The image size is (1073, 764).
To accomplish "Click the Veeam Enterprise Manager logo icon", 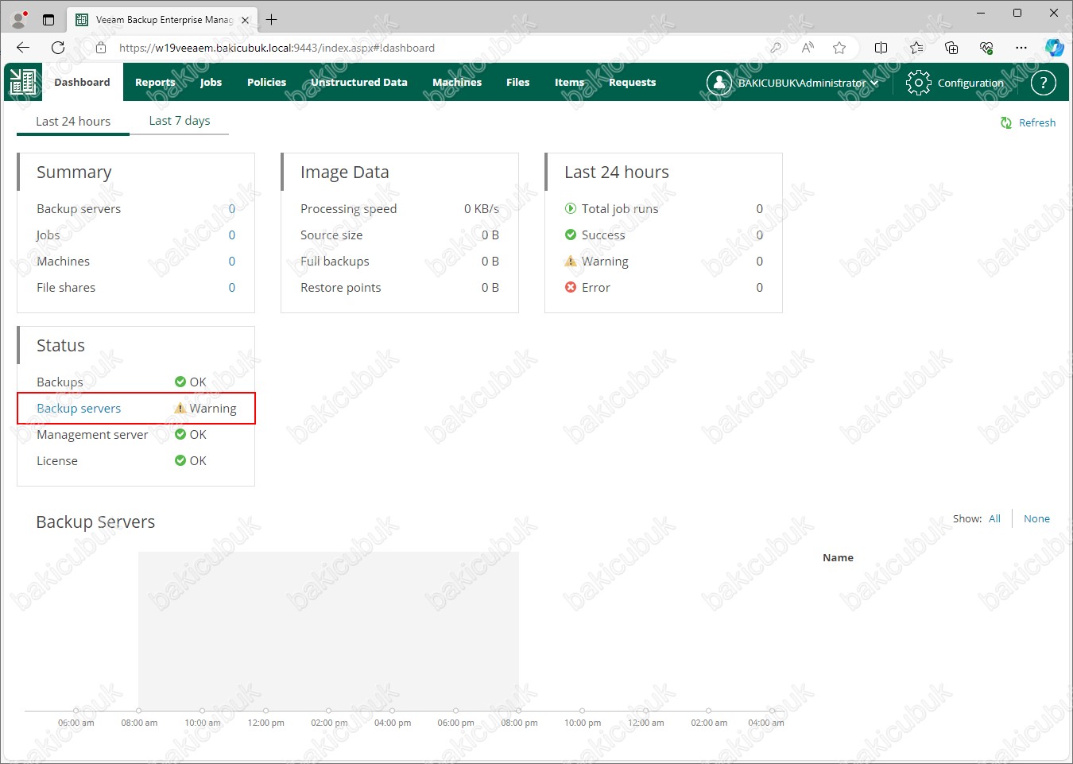I will [x=23, y=82].
